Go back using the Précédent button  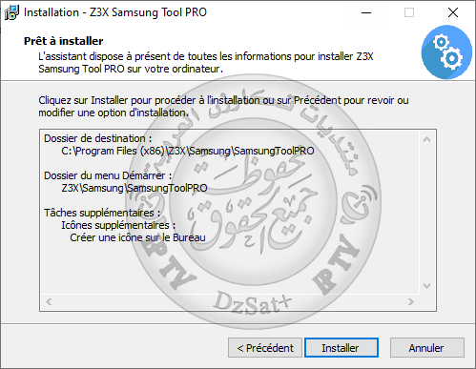(x=265, y=348)
